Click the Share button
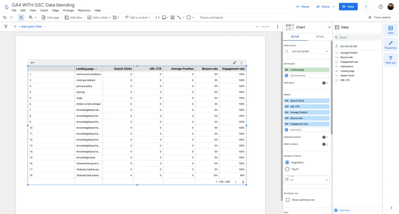This screenshot has width=399, height=214. click(323, 7)
